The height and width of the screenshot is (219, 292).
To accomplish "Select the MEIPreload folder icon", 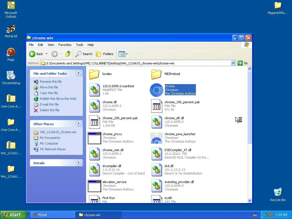I will point(157,74).
